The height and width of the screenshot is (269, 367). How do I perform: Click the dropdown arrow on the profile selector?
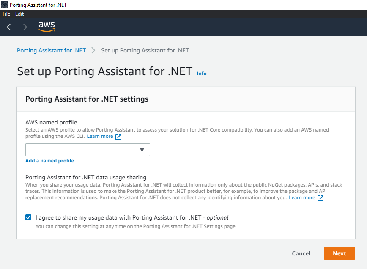142,150
